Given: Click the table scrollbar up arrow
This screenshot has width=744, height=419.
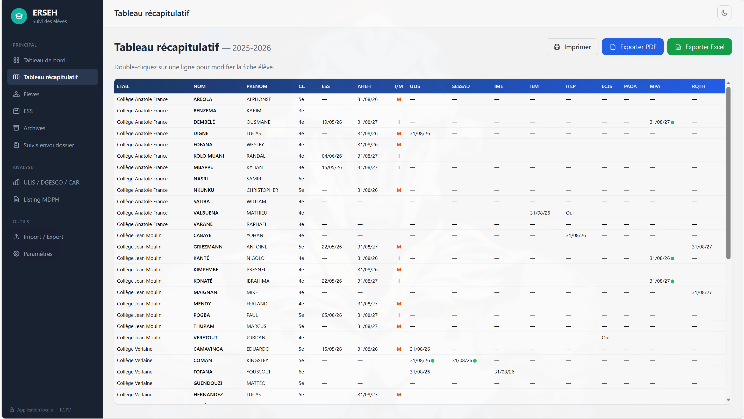Looking at the screenshot, I should [x=728, y=83].
